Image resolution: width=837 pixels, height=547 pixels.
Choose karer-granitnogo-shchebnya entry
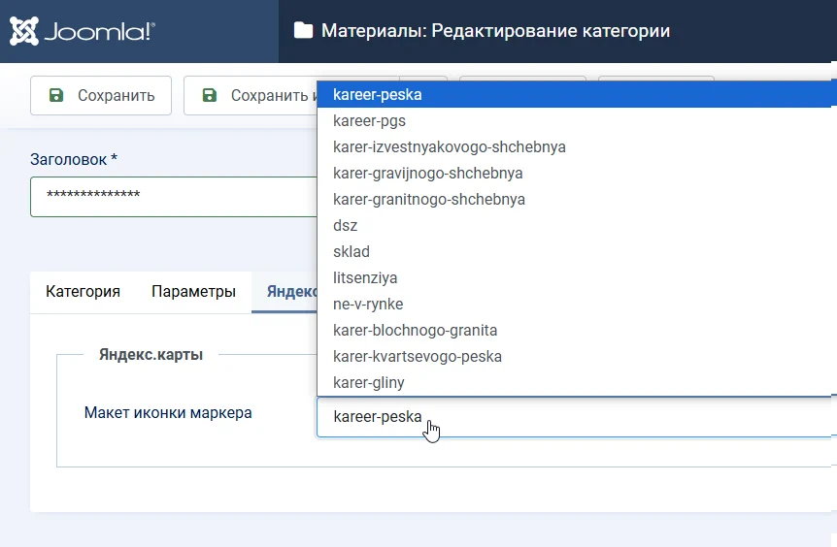(x=577, y=199)
